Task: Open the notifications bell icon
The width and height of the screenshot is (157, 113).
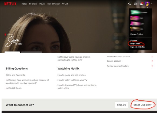Action: point(141,4)
